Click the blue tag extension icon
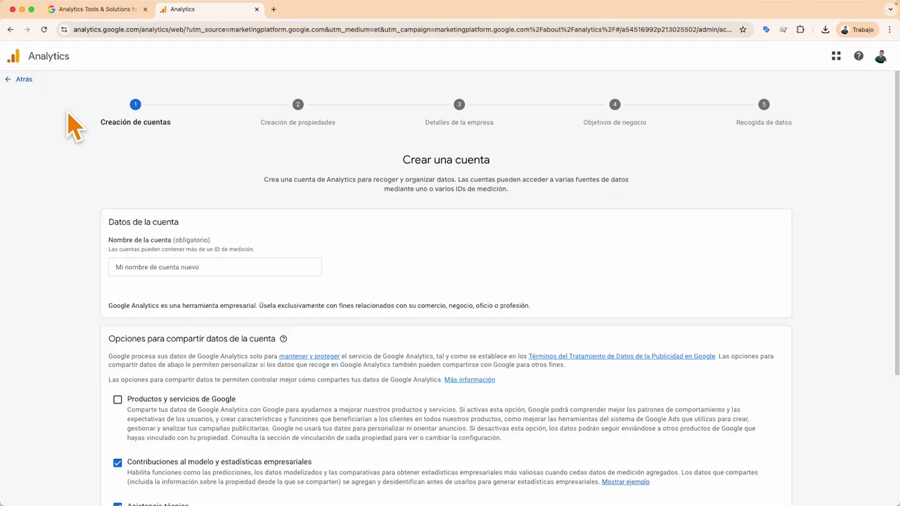The height and width of the screenshot is (506, 900). 766,30
